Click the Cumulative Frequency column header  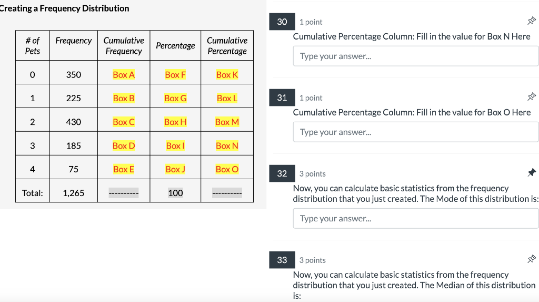tap(124, 45)
